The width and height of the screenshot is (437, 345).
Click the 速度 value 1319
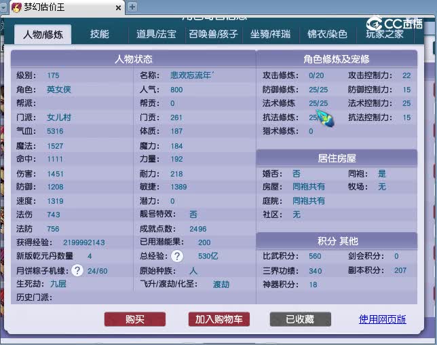pyautogui.click(x=55, y=201)
